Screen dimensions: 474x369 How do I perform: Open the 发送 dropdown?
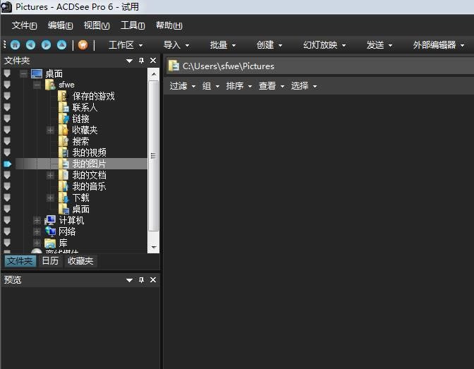[379, 45]
